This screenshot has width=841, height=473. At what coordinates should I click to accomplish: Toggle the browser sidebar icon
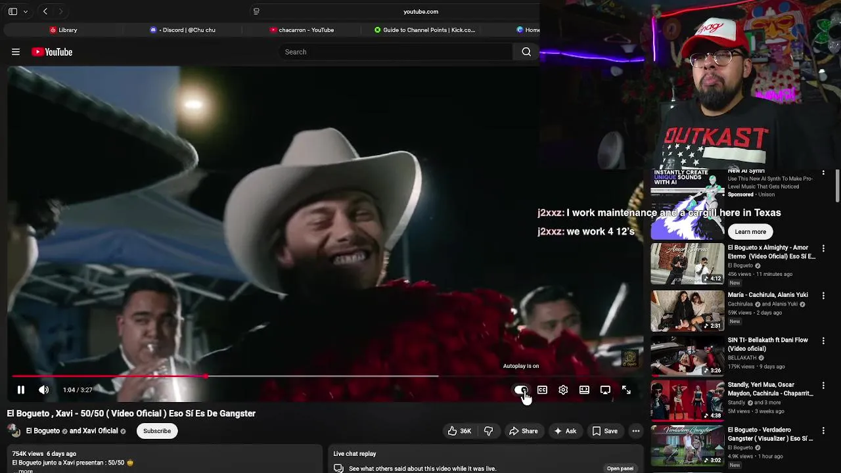[x=12, y=11]
